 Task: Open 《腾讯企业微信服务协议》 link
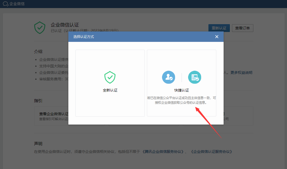tap(163, 152)
